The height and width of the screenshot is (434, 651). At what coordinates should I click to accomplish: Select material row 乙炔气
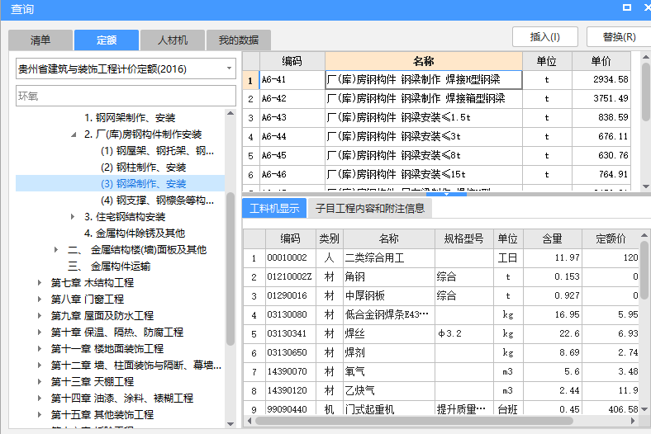[x=441, y=390]
